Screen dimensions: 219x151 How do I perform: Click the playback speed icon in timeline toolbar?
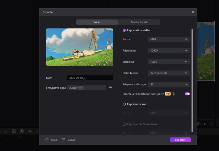coord(22,131)
